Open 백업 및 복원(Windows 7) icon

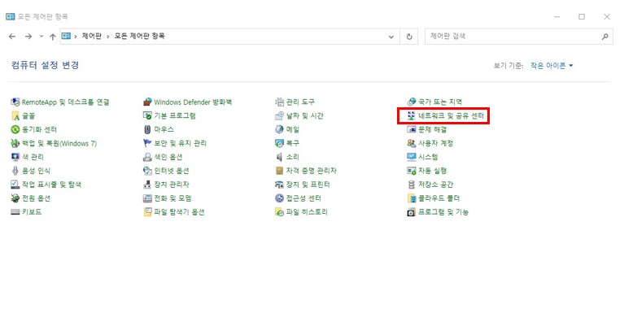pyautogui.click(x=15, y=143)
